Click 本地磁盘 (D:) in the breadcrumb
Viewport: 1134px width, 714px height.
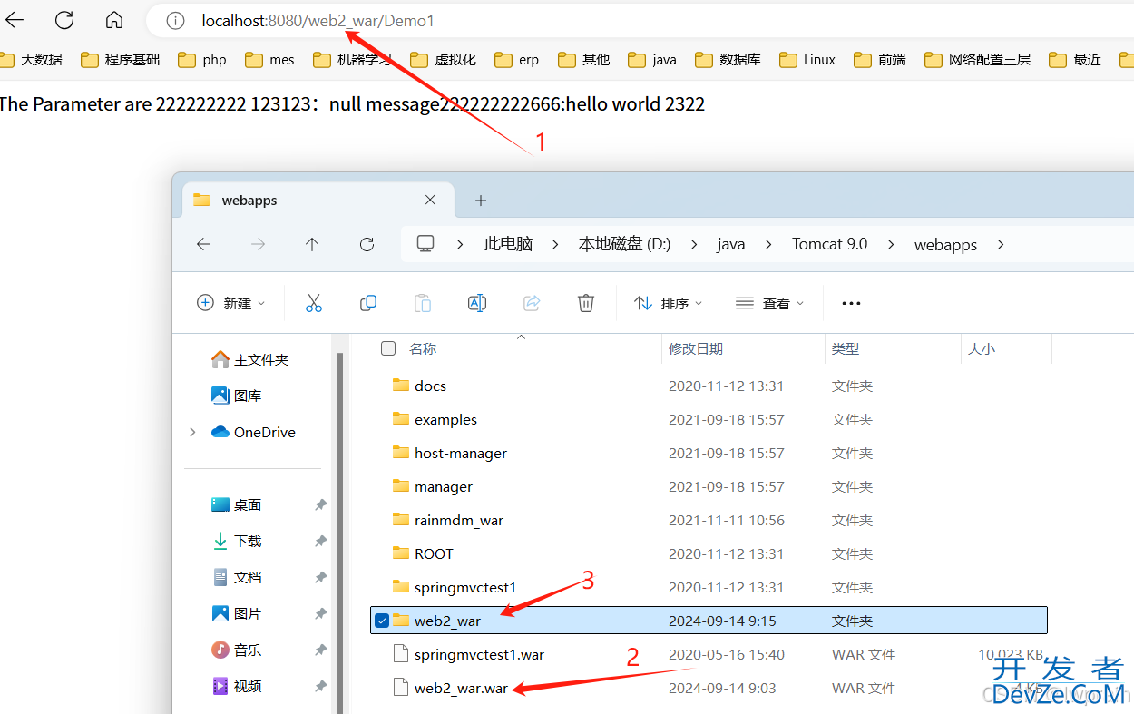coord(624,244)
